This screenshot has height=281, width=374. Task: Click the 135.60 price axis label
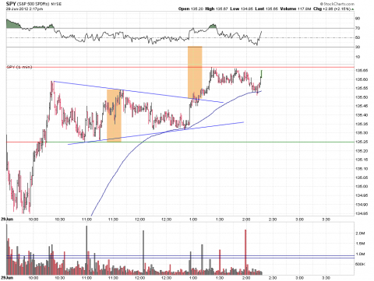coord(362,79)
